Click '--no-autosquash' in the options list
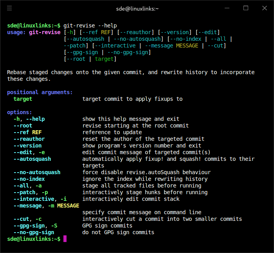The image size is (274, 253). (37, 172)
